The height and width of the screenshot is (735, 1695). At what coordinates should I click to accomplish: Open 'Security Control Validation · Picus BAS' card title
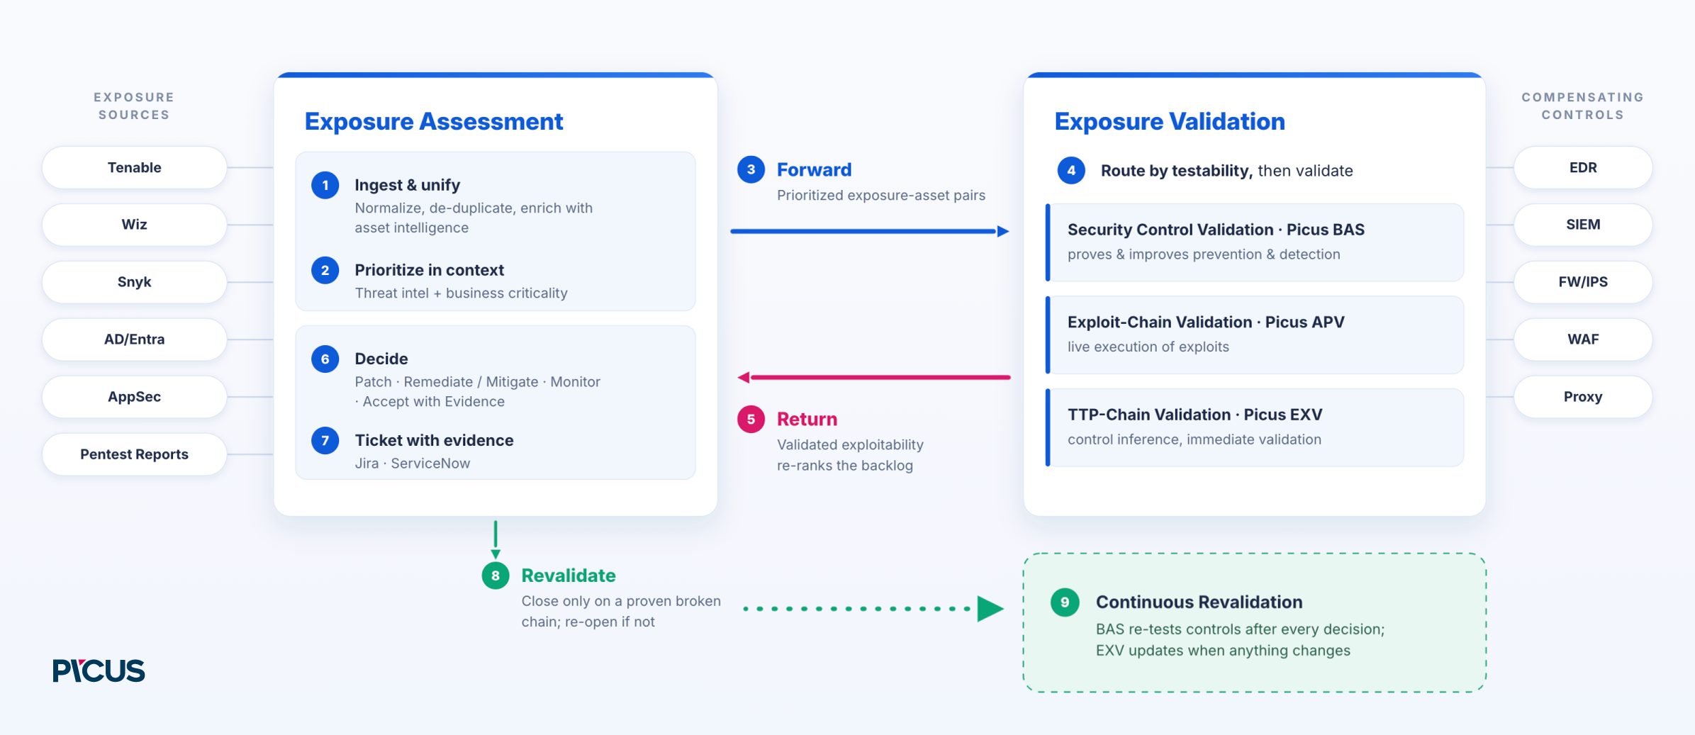point(1216,230)
